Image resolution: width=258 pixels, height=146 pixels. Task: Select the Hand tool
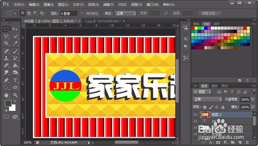click(x=6, y=95)
